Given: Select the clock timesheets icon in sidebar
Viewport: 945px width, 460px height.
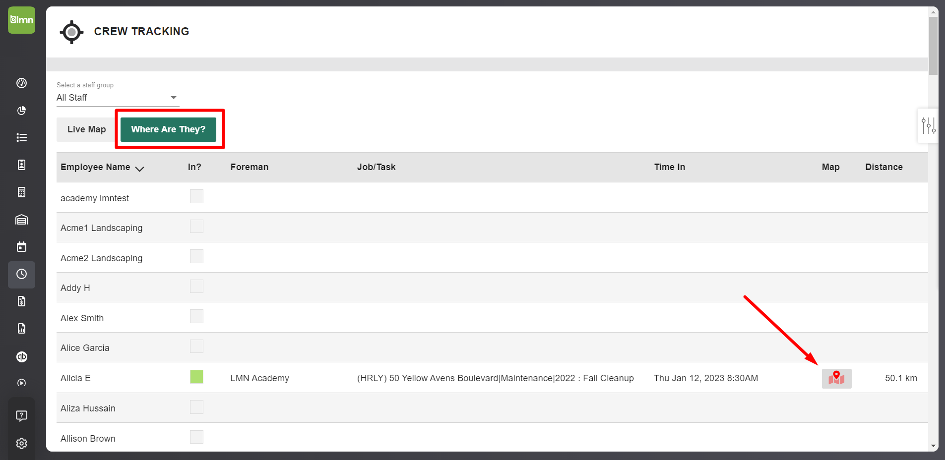Looking at the screenshot, I should (x=21, y=275).
